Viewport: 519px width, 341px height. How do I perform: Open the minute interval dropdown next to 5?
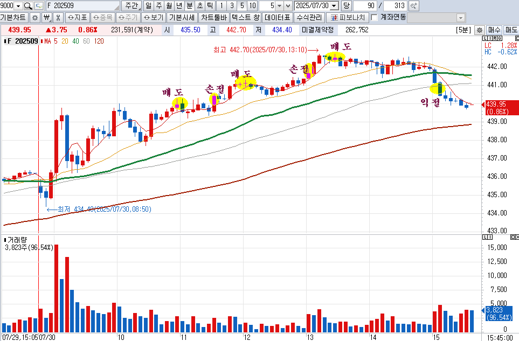280,5
